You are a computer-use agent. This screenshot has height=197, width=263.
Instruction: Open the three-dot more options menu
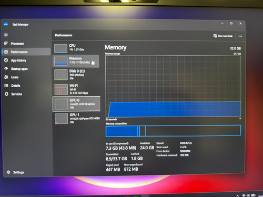240,36
